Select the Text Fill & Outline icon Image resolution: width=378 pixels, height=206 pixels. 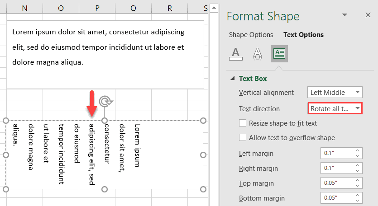(x=236, y=54)
